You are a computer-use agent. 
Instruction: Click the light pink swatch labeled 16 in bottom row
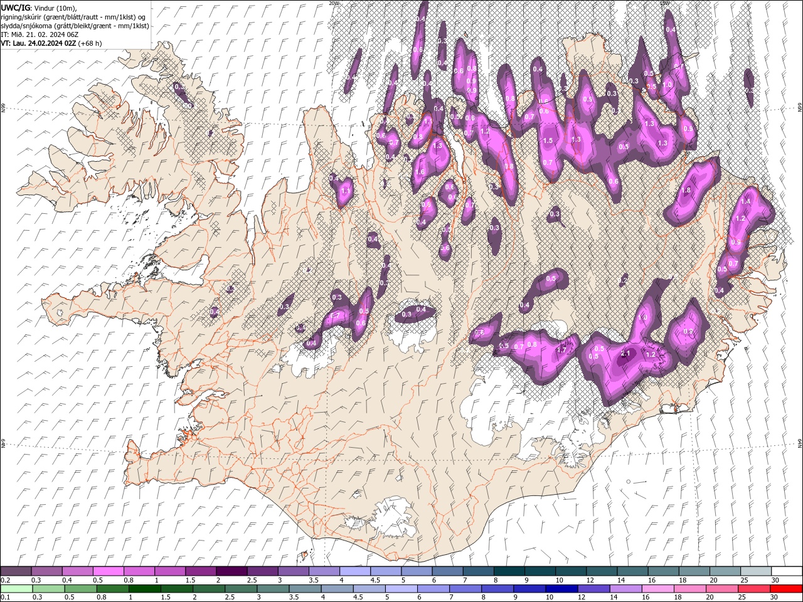pyautogui.click(x=658, y=589)
